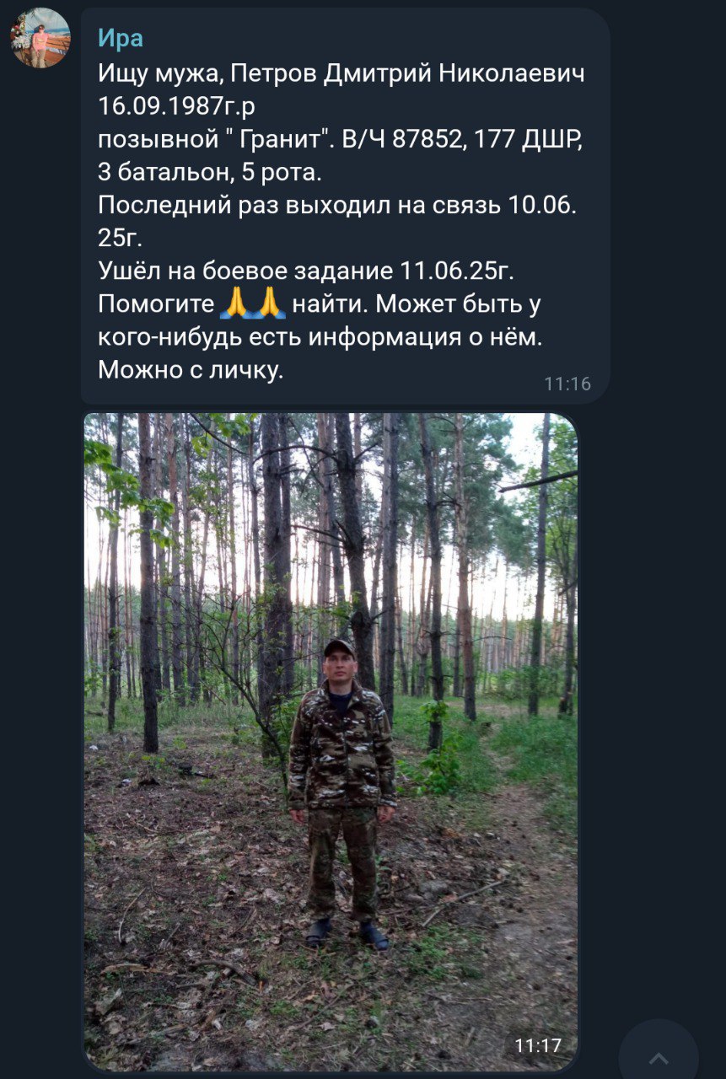Click the 11:16 message timestamp
This screenshot has width=726, height=1079.
[x=567, y=384]
